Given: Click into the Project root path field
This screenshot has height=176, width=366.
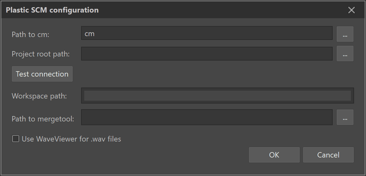Looking at the screenshot, I should click(207, 54).
